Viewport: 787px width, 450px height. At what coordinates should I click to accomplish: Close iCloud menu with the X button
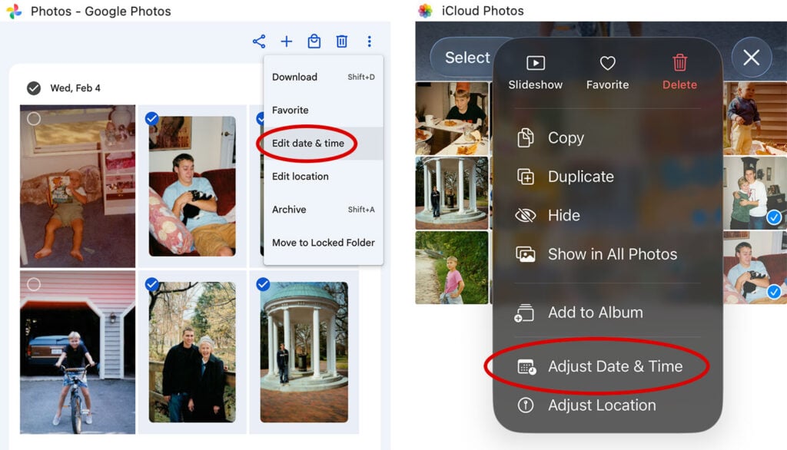[752, 58]
